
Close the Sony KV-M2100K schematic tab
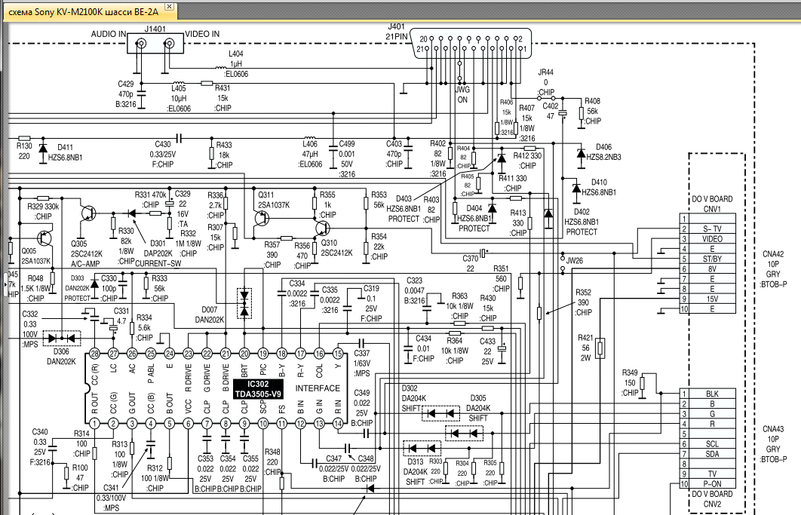169,7
